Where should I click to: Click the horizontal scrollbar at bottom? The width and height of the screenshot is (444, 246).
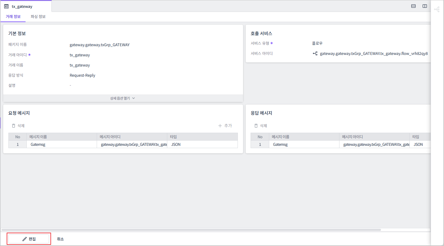191,230
